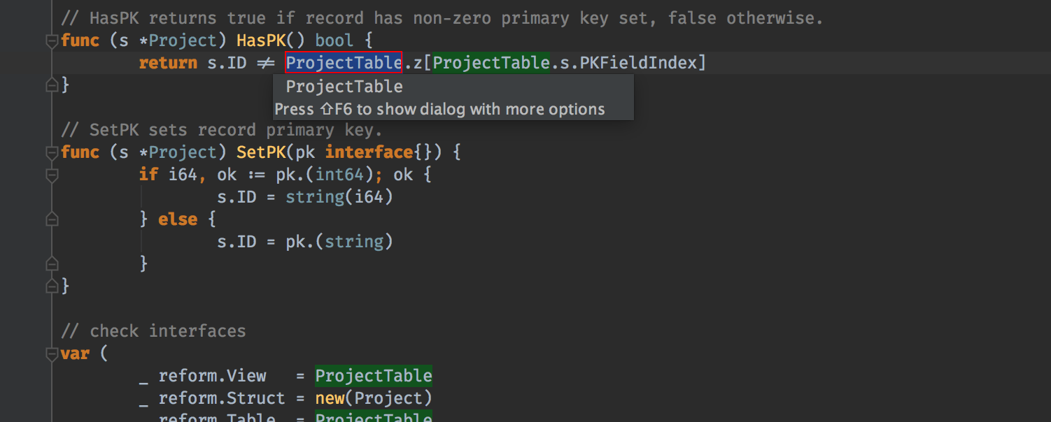
Task: Fold the else block marker
Action: pos(52,219)
